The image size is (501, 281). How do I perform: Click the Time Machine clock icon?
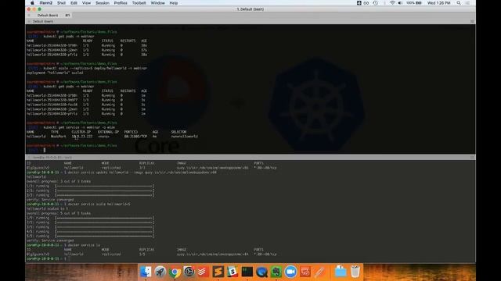click(376, 3)
